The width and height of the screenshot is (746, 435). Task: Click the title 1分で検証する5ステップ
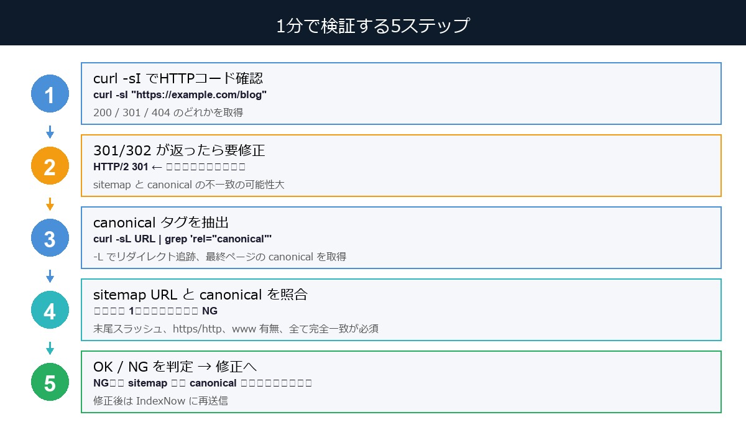[373, 25]
